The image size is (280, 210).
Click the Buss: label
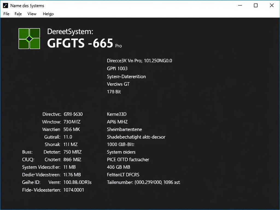(x=27, y=152)
